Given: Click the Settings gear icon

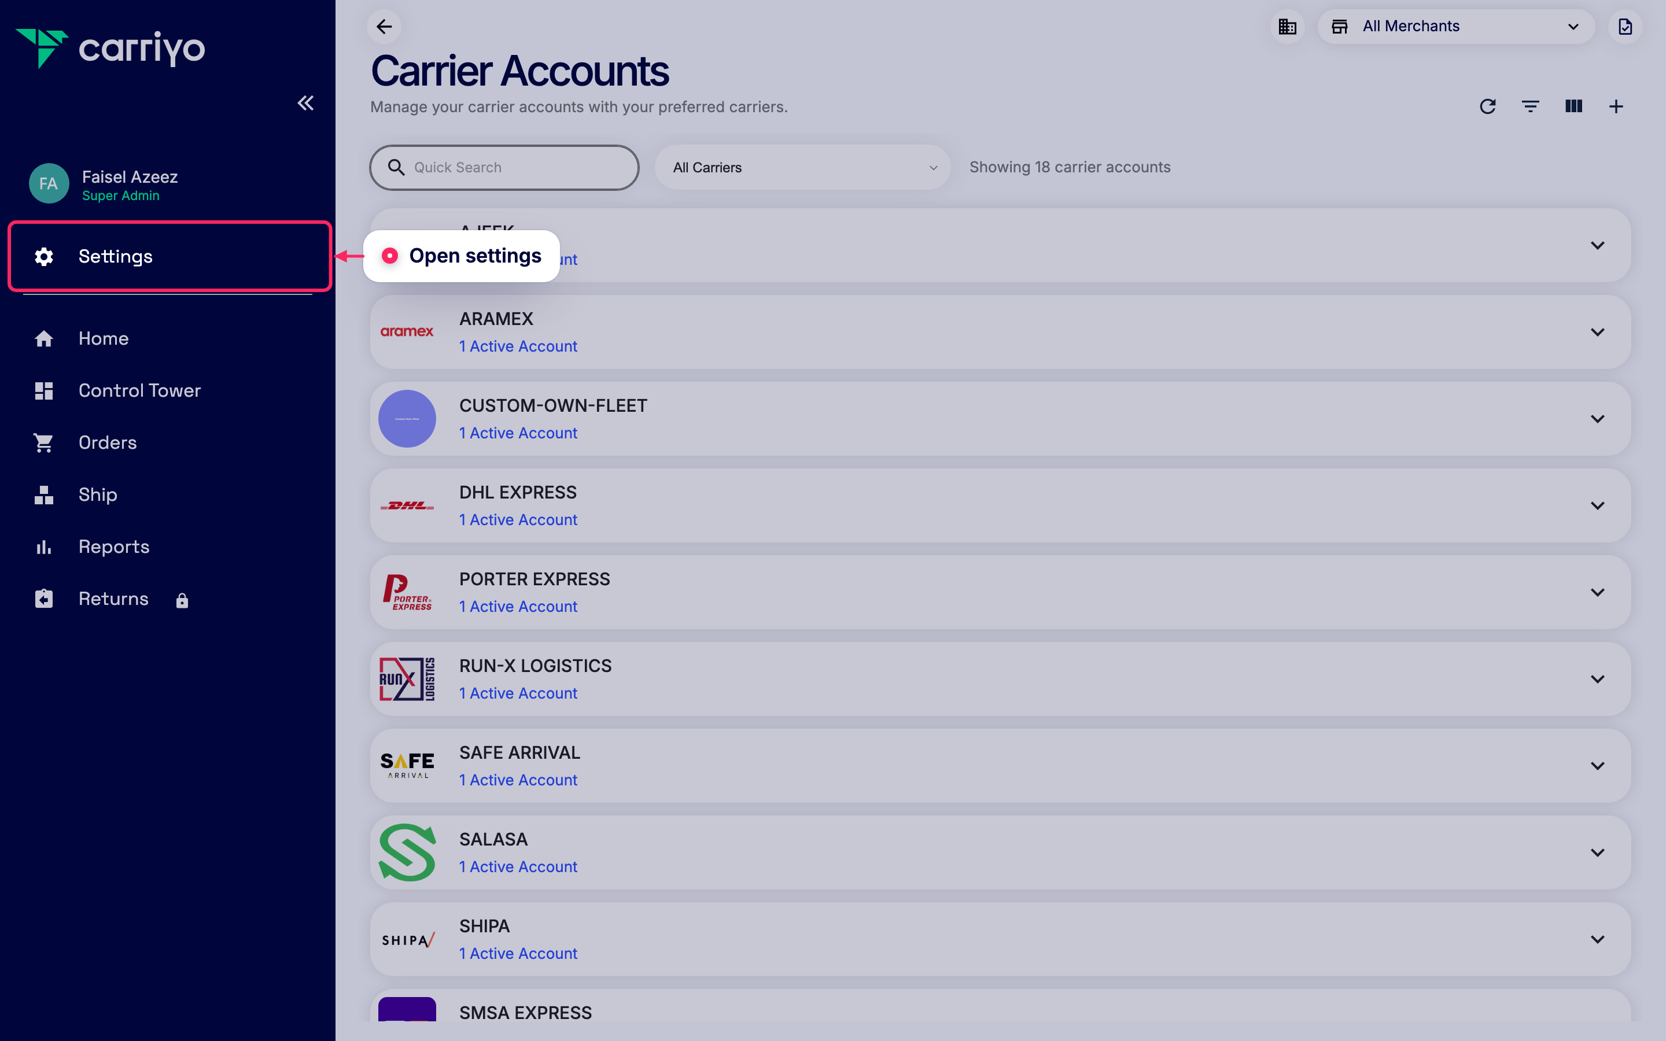Looking at the screenshot, I should click(44, 256).
